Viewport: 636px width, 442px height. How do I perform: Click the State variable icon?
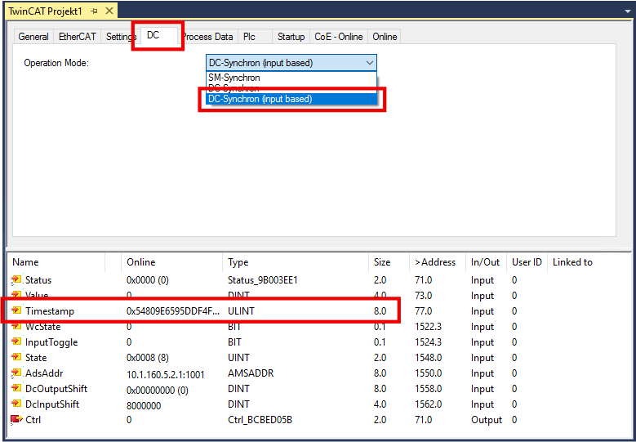click(16, 358)
